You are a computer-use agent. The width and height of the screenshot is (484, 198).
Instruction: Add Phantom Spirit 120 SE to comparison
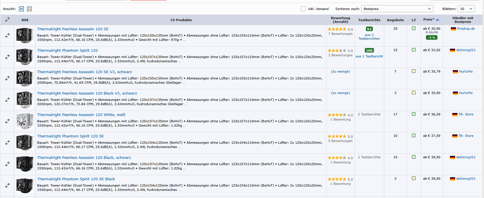coord(7,143)
